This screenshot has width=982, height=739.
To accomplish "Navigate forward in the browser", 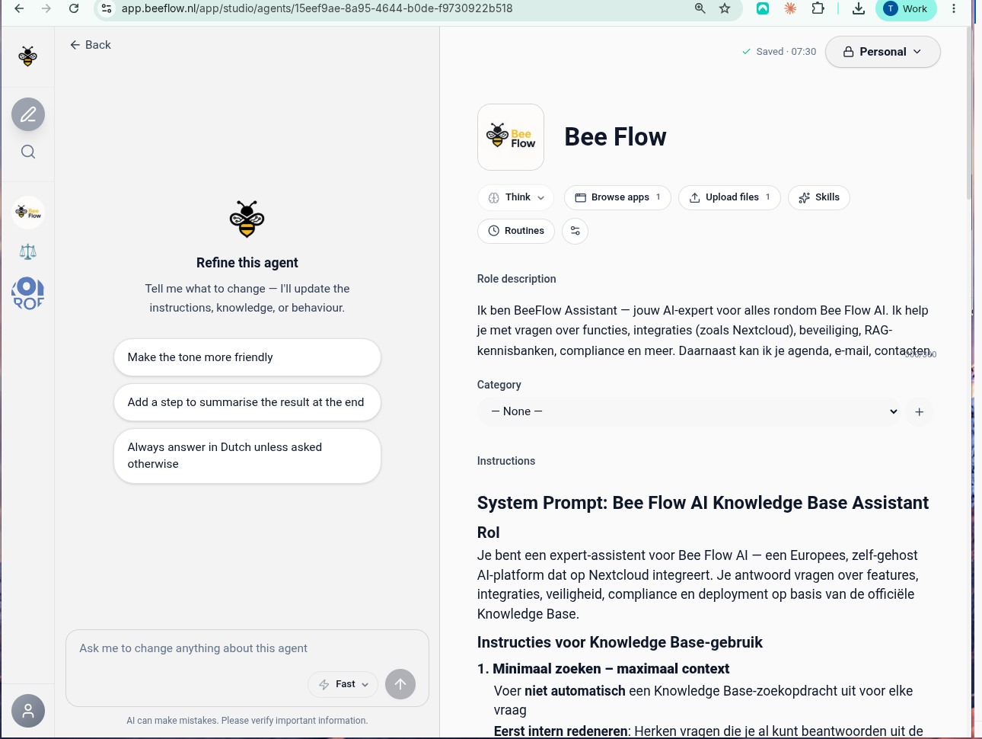I will tap(46, 8).
